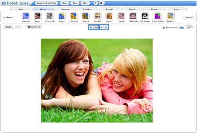Viewport: 197px width, 133px height.
Task: Apply the Invert effect
Action: [62, 16]
